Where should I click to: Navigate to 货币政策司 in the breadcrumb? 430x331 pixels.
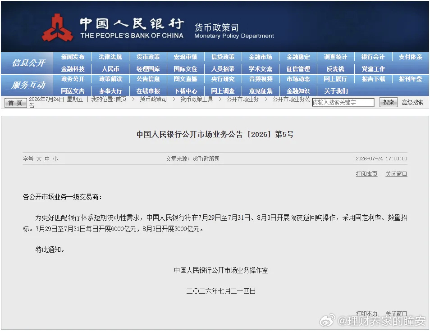(153, 99)
